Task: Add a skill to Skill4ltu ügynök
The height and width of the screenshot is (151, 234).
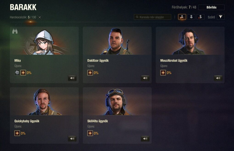Action: 90,133
